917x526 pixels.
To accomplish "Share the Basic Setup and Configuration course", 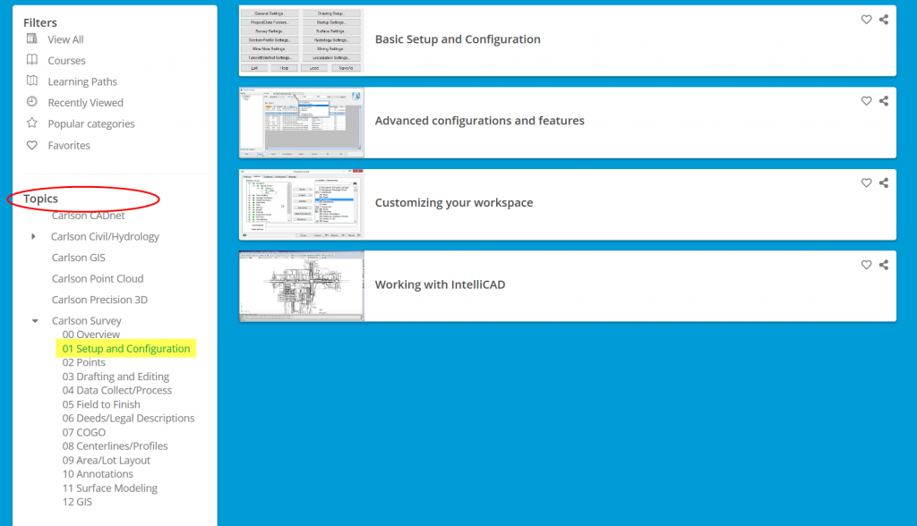I will [x=884, y=20].
